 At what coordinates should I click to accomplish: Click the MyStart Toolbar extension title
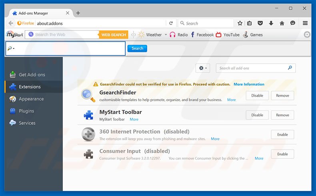point(120,112)
